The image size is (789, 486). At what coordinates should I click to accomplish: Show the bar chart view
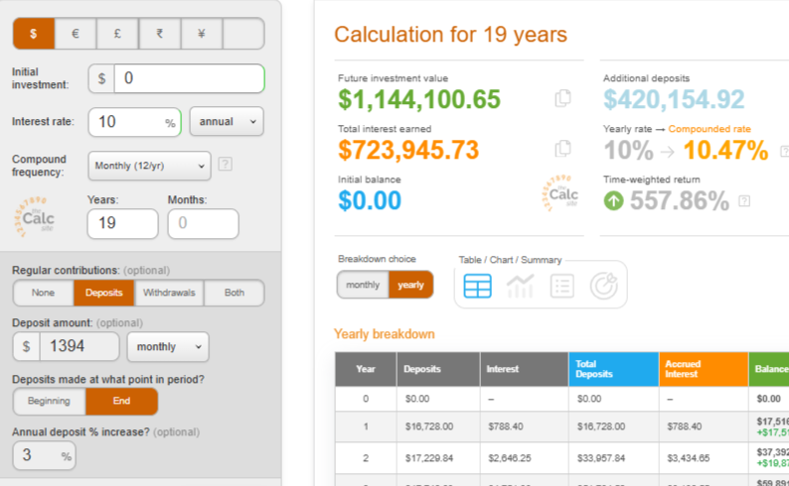pos(520,286)
